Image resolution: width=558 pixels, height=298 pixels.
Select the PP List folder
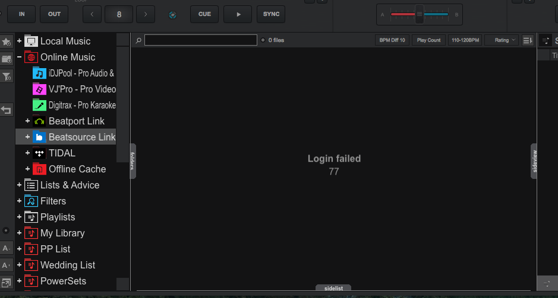(55, 249)
